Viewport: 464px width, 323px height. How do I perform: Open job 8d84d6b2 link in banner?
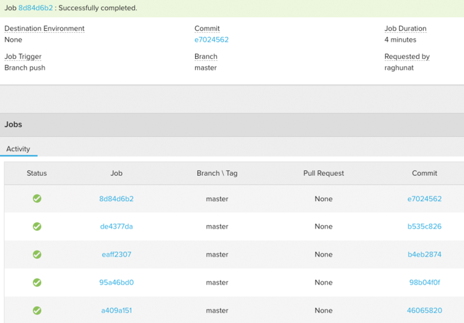tap(36, 8)
